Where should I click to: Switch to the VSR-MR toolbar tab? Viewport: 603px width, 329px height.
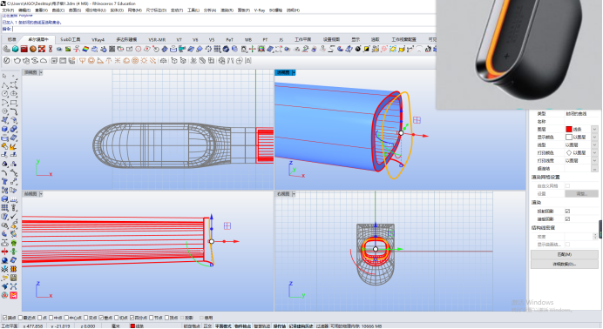(x=157, y=39)
